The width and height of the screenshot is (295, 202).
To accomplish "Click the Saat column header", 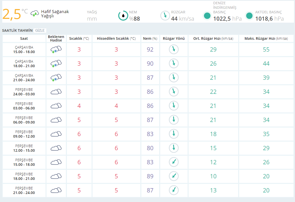I will click(x=24, y=38).
